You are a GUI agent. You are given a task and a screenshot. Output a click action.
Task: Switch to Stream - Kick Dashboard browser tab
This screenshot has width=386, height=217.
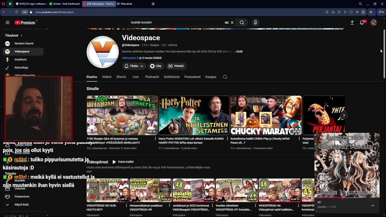pos(65,4)
